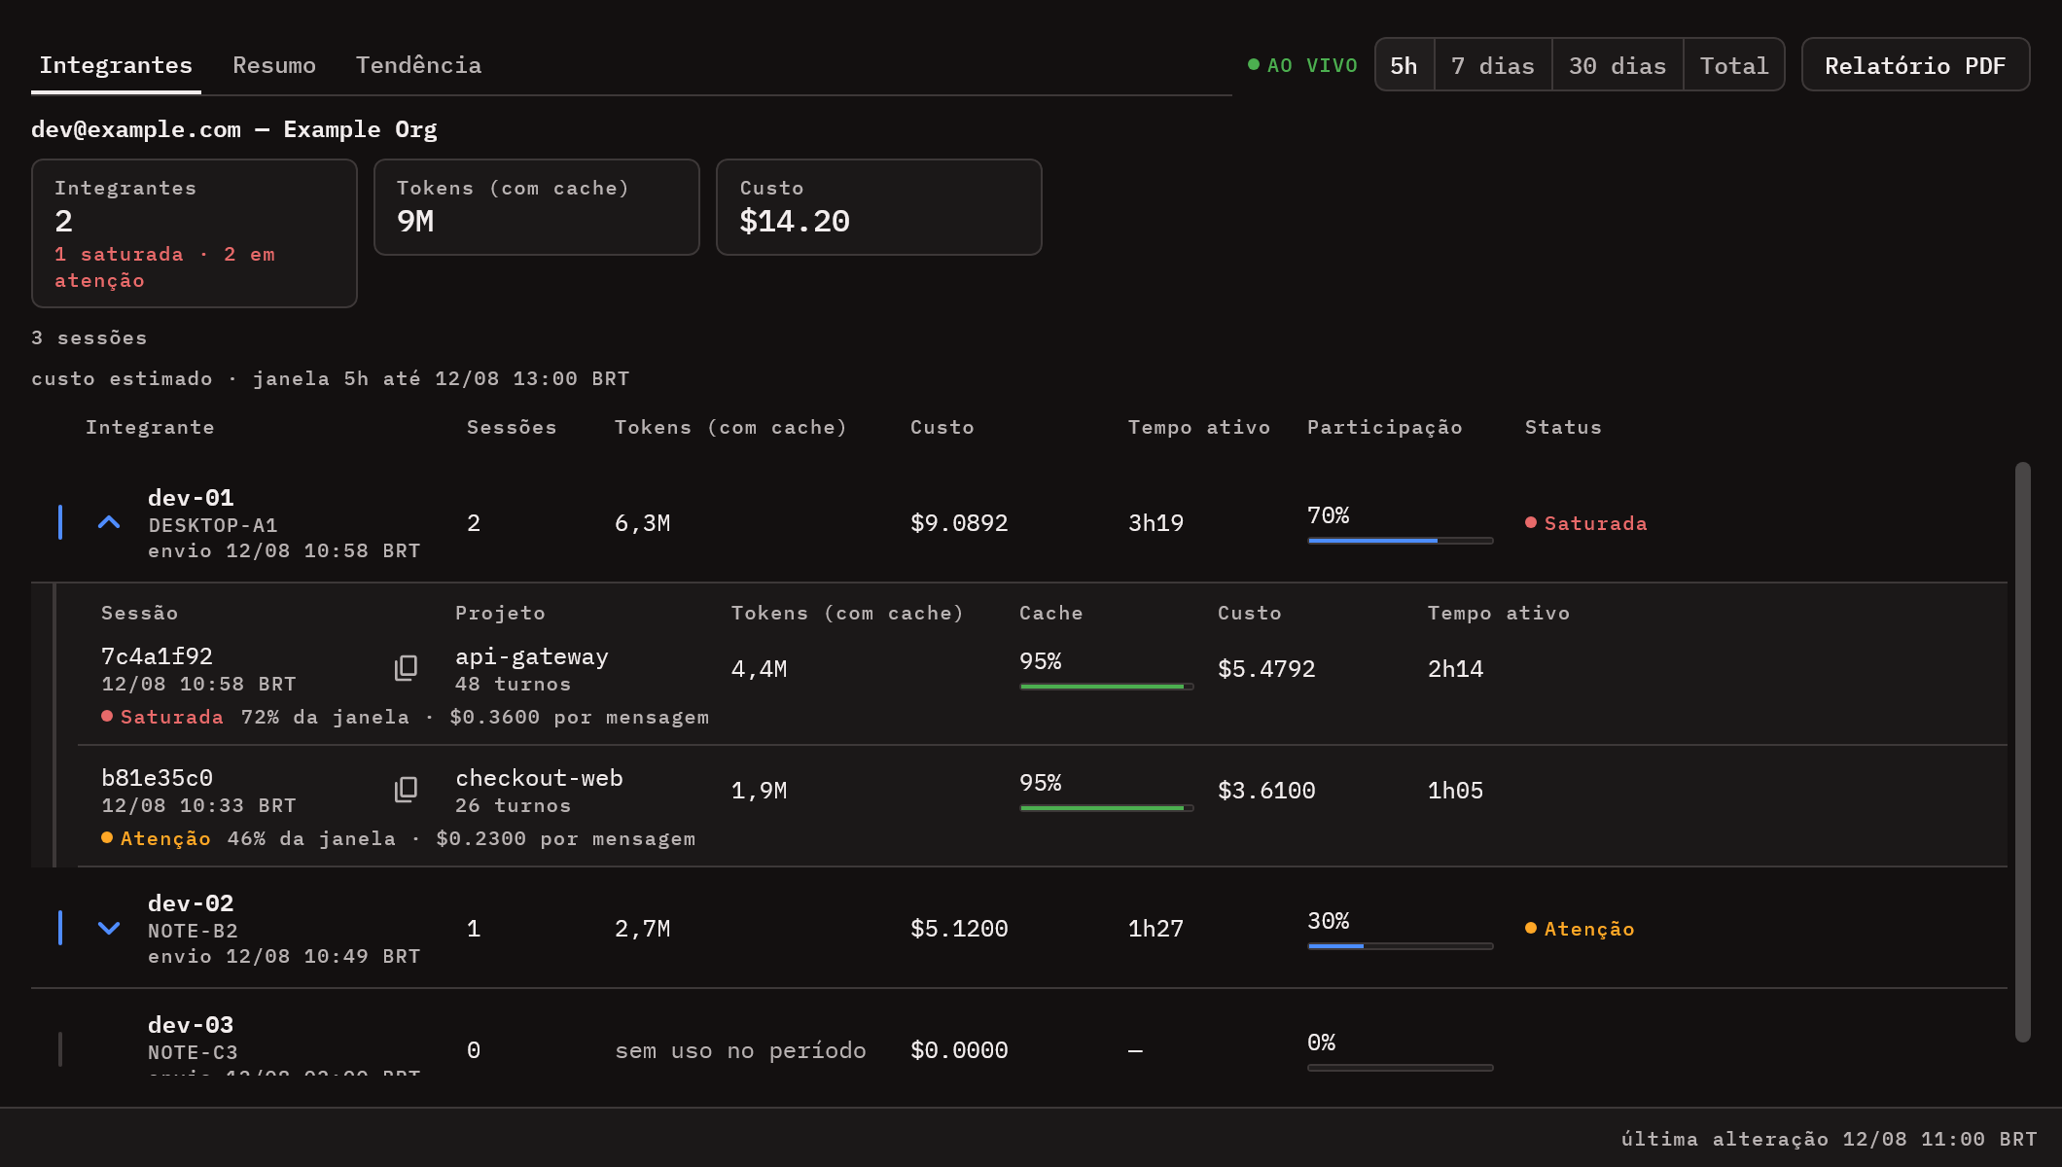
Task: Show Total time range data
Action: pyautogui.click(x=1734, y=65)
